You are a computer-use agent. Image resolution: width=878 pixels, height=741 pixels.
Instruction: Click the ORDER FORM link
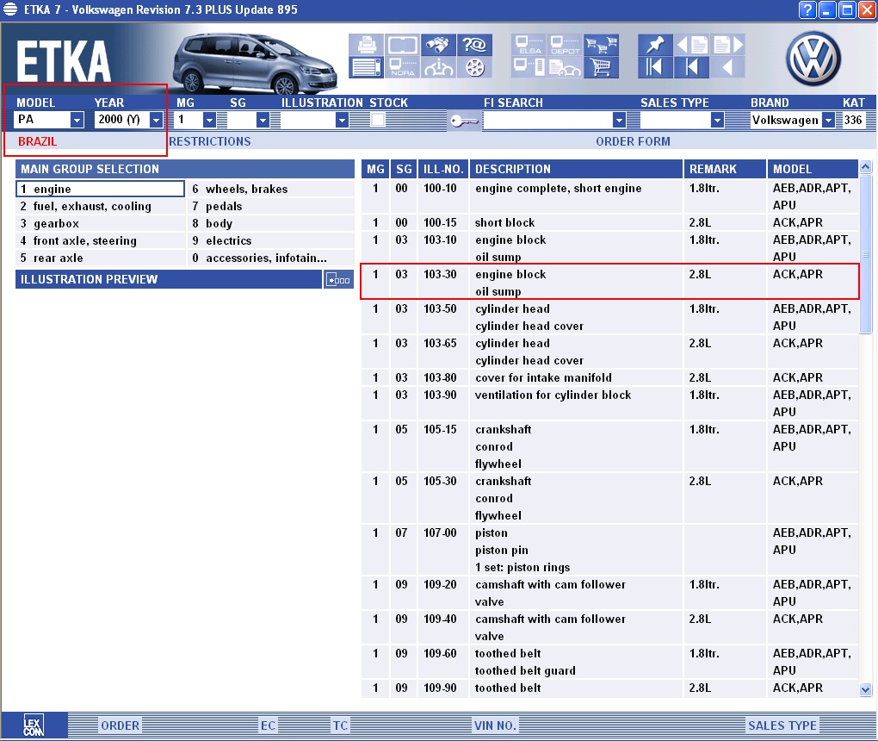point(633,141)
